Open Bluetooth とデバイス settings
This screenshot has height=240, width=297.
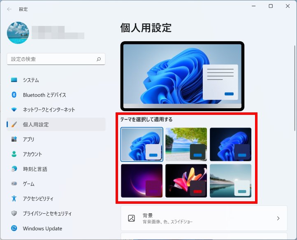(x=56, y=95)
